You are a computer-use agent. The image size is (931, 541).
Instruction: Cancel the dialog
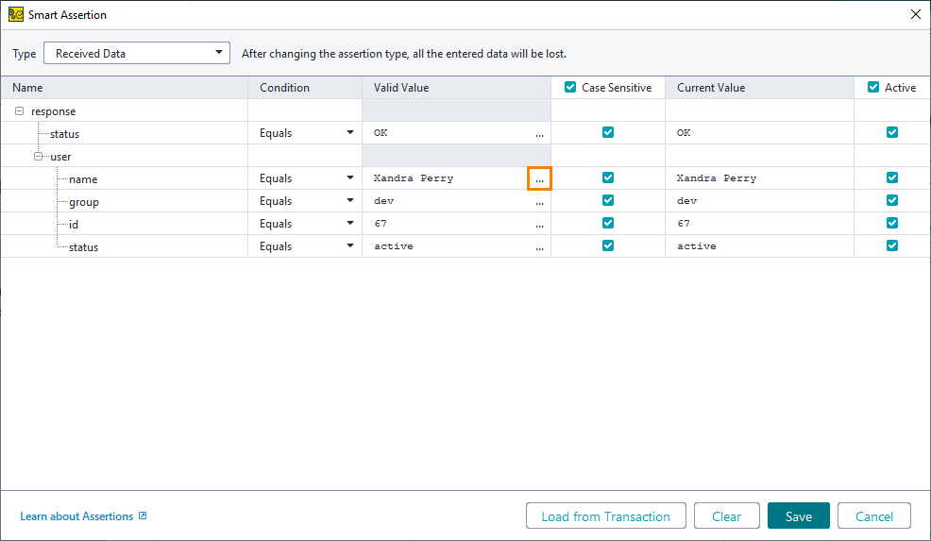coord(874,516)
